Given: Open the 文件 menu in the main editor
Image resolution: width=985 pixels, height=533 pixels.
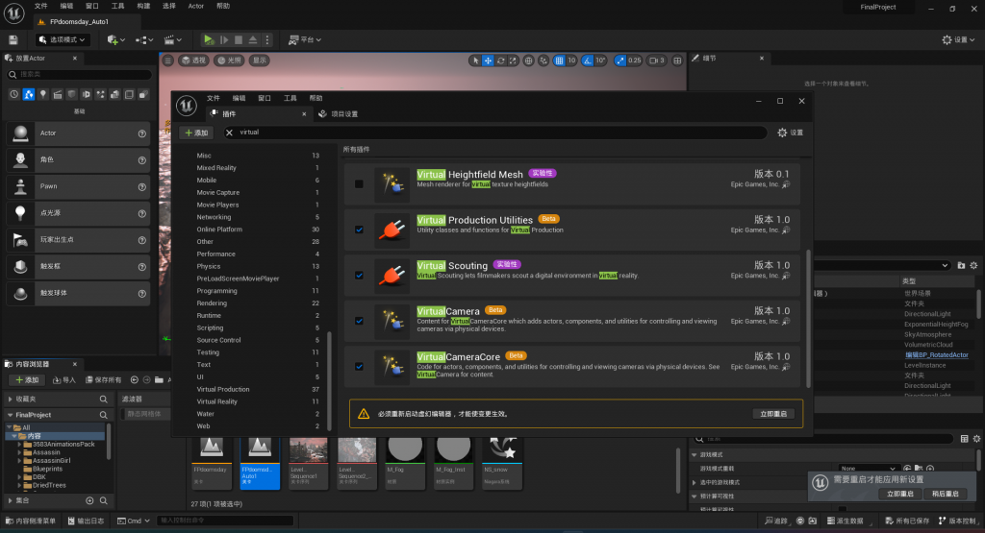Looking at the screenshot, I should [x=40, y=6].
